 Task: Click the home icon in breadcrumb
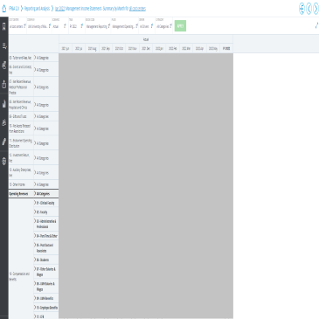(4, 9)
